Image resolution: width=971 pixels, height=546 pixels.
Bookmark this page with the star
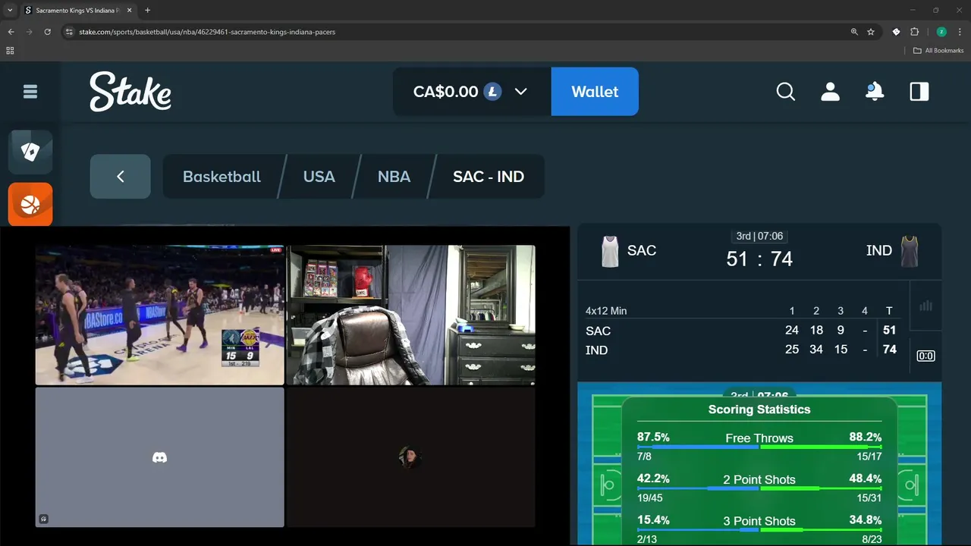[x=871, y=32]
